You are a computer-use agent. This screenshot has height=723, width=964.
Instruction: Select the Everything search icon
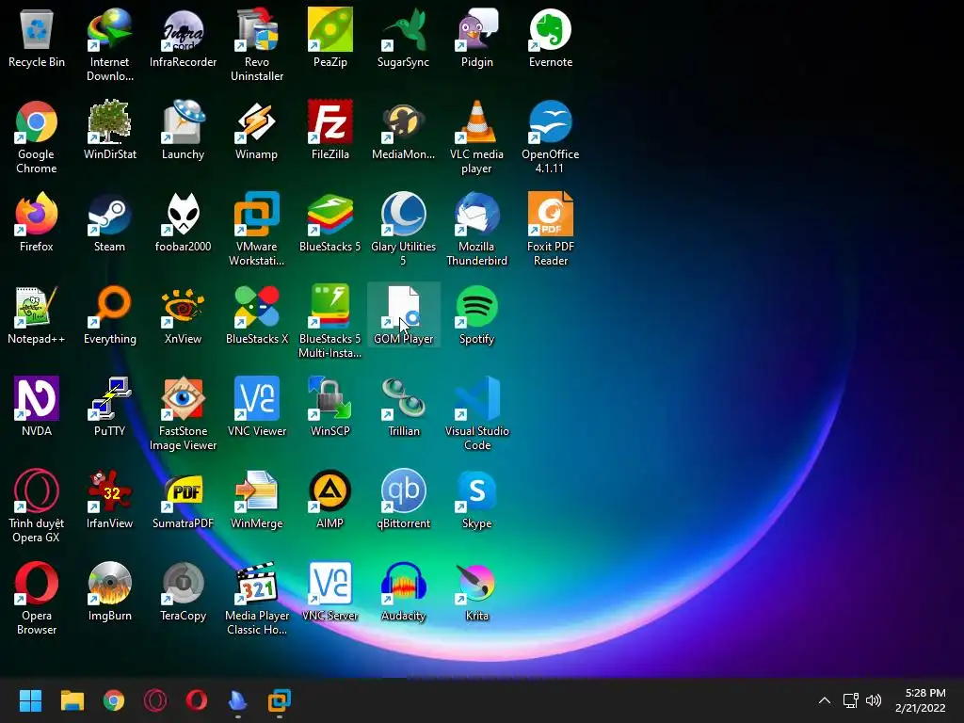[x=109, y=306]
